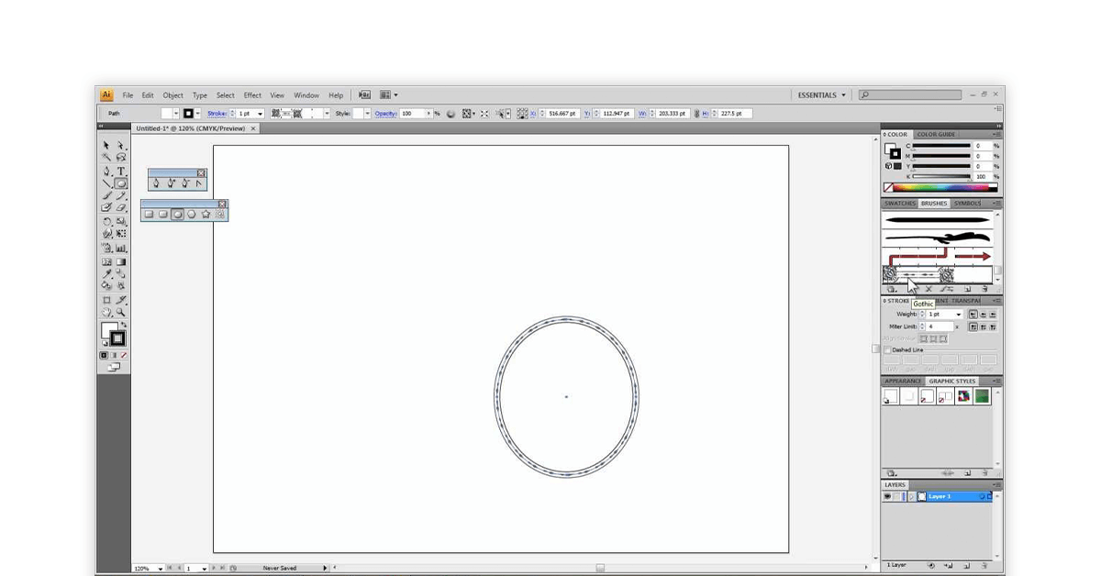Click the Recolor Artwork wheel icon

pyautogui.click(x=449, y=114)
